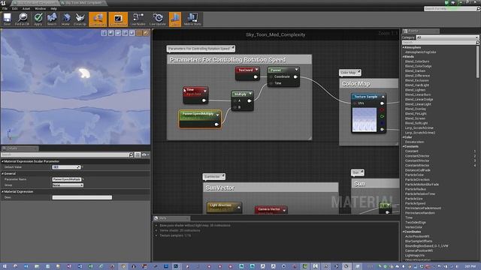481x270 pixels.
Task: Click the Texture Sample preview thumbnail
Action: coord(364,120)
